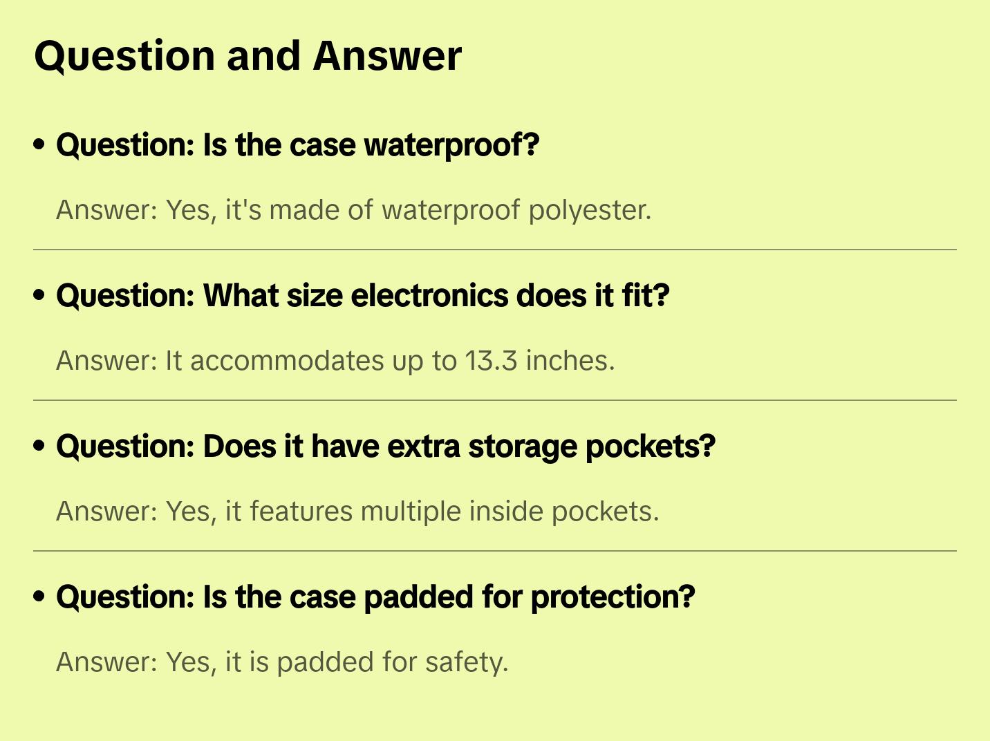Click the answer 'Yes, it is padded for safety'
This screenshot has height=741, width=990.
282,662
